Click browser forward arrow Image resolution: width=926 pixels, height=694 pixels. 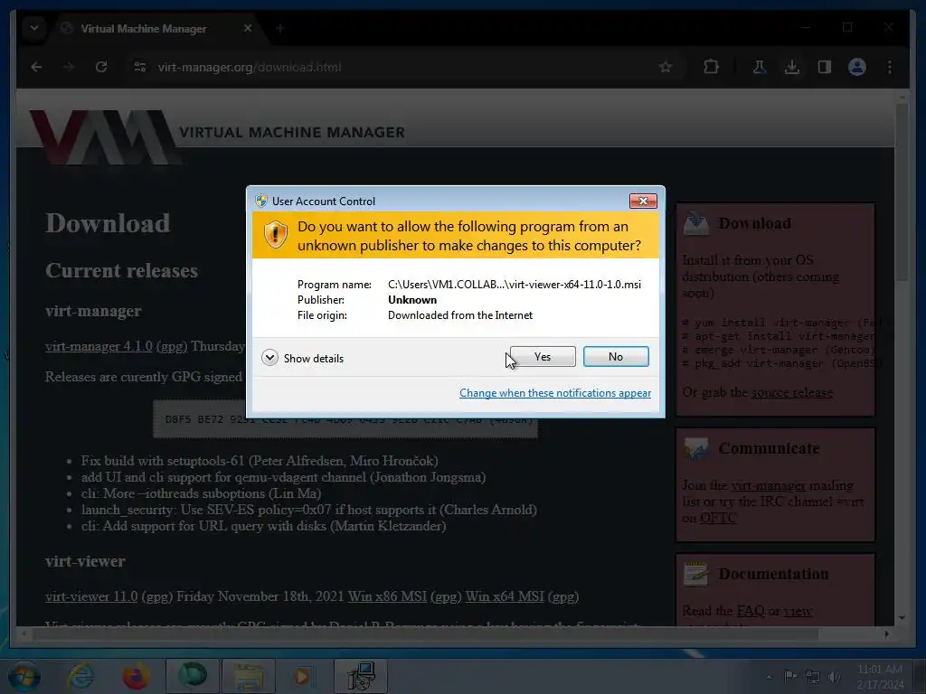coord(69,67)
